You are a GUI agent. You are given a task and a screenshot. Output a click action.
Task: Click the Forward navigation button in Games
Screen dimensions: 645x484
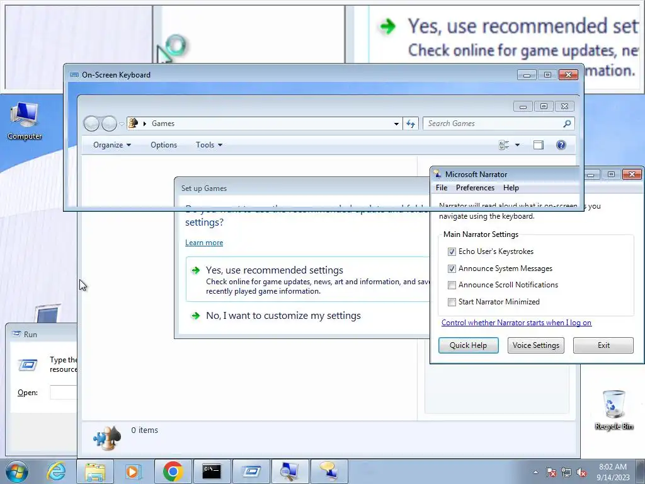109,124
